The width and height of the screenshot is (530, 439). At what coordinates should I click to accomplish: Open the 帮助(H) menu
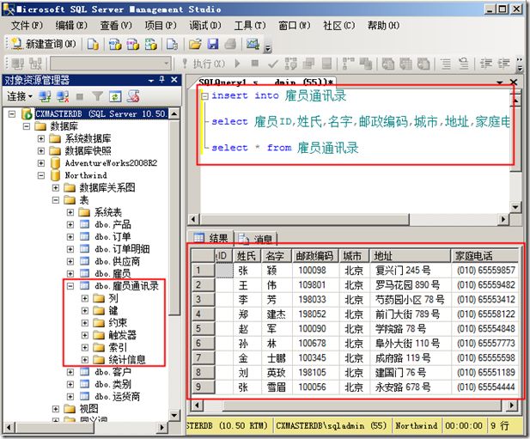tap(383, 26)
